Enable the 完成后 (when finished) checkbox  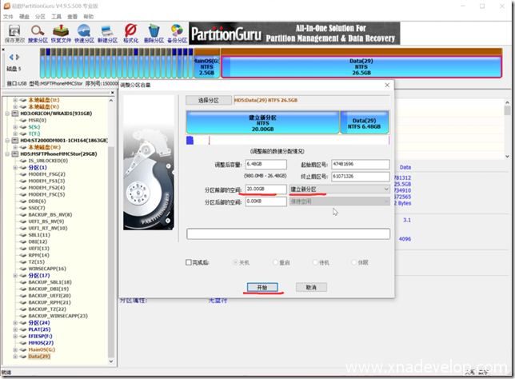[x=190, y=261]
